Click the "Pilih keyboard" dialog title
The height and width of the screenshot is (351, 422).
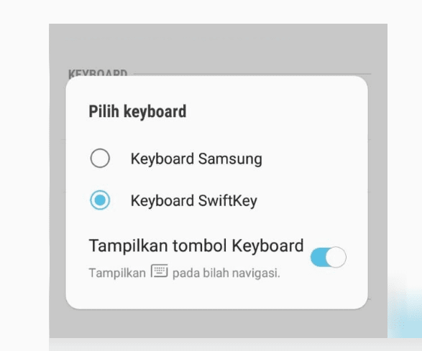(137, 111)
